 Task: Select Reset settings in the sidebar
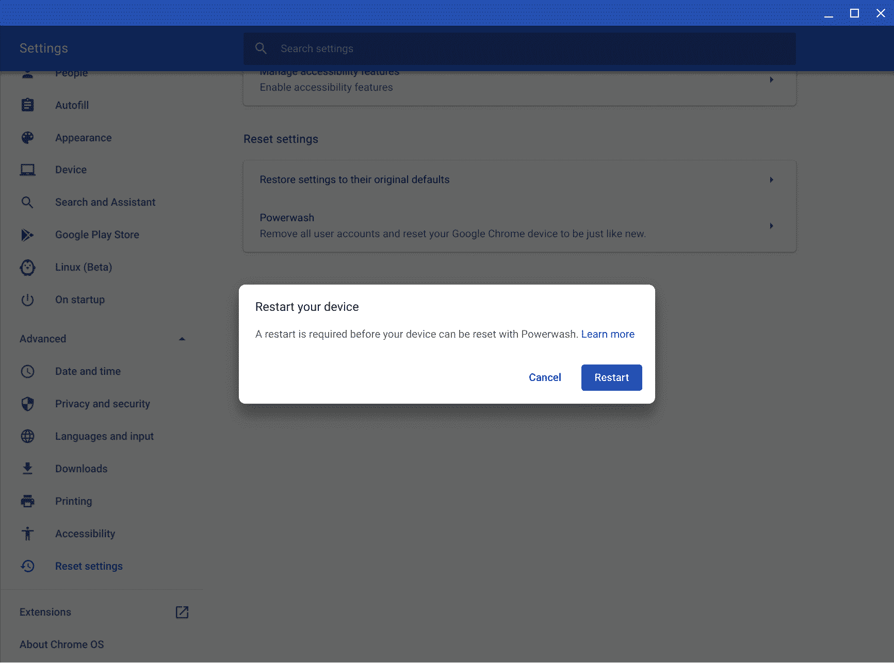[89, 566]
